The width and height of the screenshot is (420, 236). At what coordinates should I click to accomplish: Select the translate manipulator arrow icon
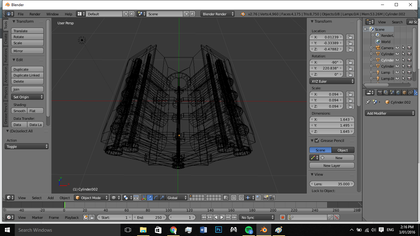150,198
